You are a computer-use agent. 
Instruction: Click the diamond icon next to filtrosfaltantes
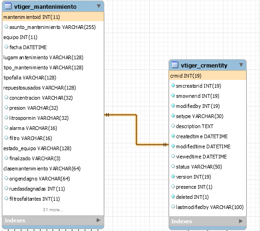(x=6, y=198)
